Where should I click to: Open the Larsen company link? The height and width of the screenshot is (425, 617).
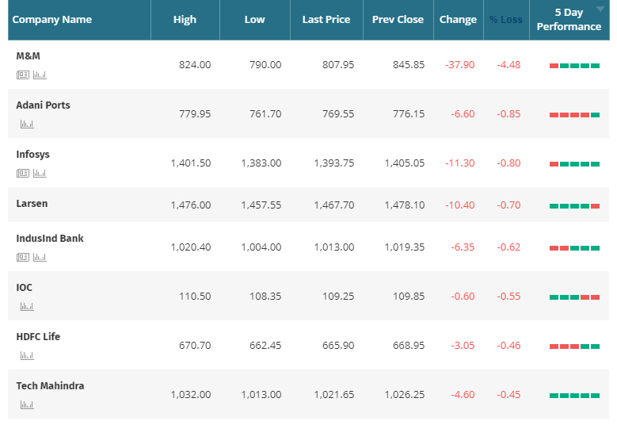click(x=32, y=204)
